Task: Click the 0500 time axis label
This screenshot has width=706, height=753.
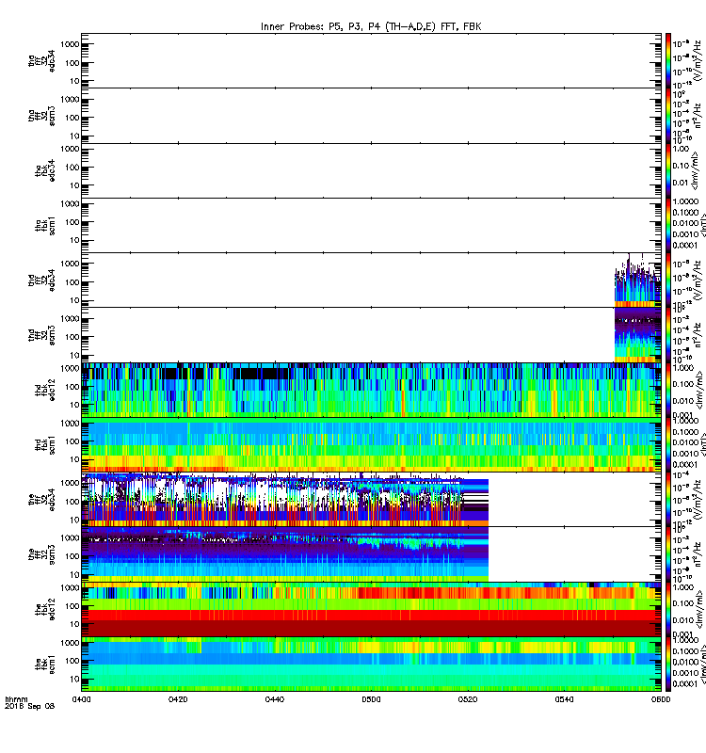Action: [371, 699]
